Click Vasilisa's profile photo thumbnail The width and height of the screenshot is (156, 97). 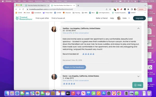54,29
